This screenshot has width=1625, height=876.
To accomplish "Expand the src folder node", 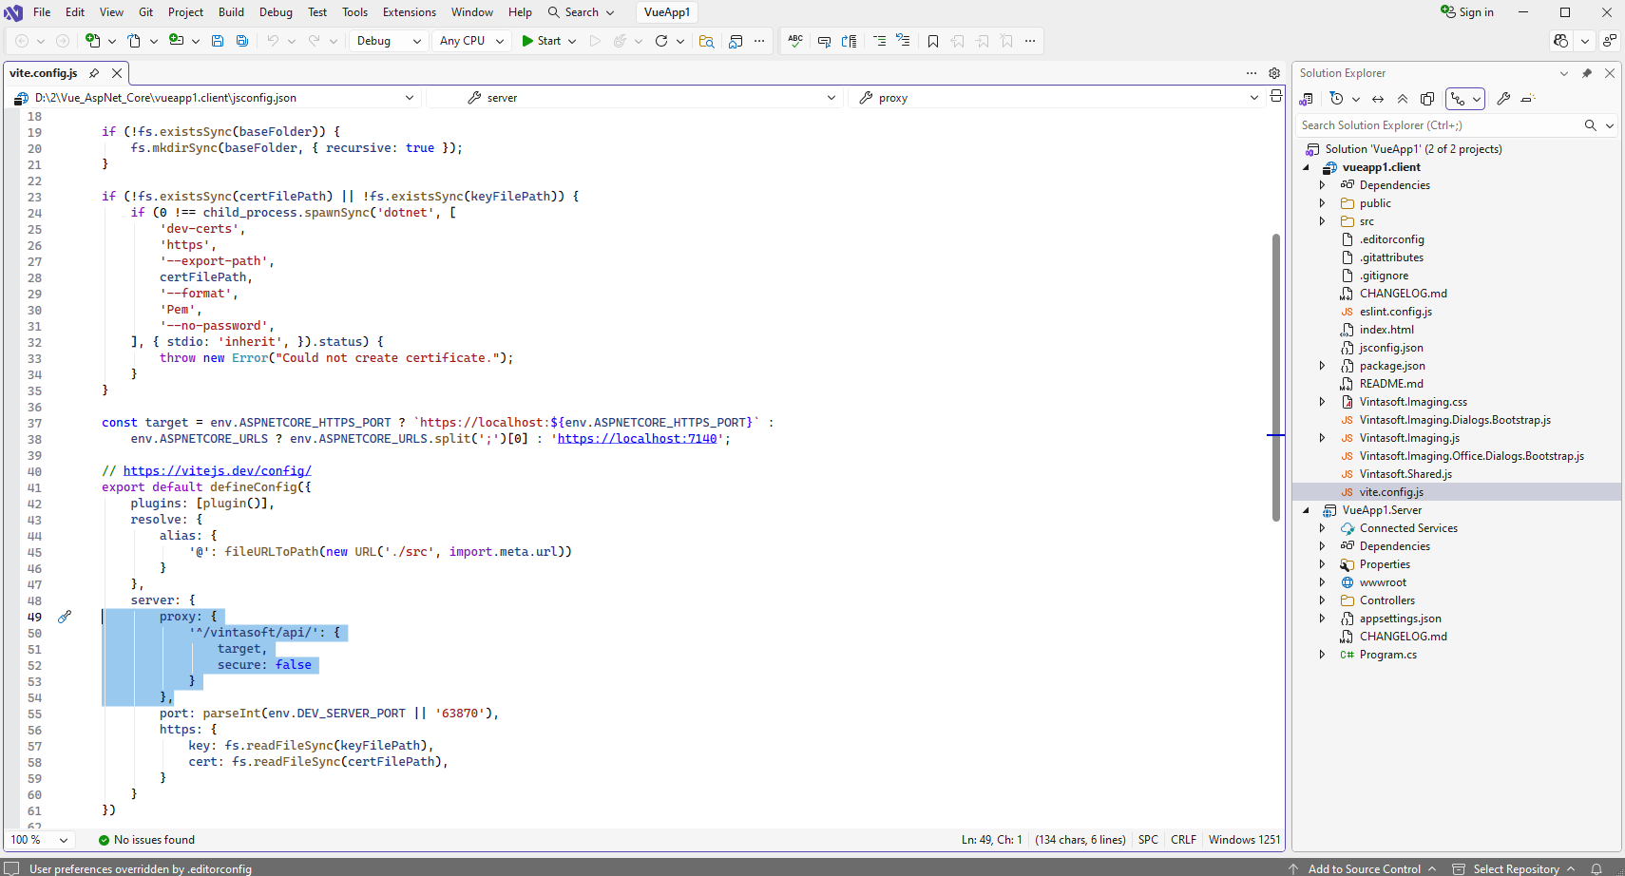I will (x=1322, y=221).
